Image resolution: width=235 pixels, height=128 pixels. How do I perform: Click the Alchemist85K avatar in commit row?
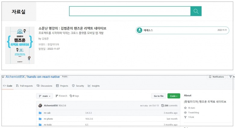click(x=40, y=106)
